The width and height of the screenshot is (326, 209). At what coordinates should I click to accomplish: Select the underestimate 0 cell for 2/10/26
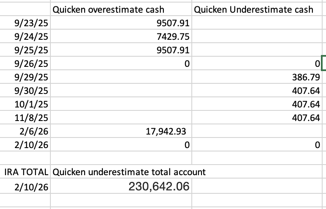click(x=257, y=144)
